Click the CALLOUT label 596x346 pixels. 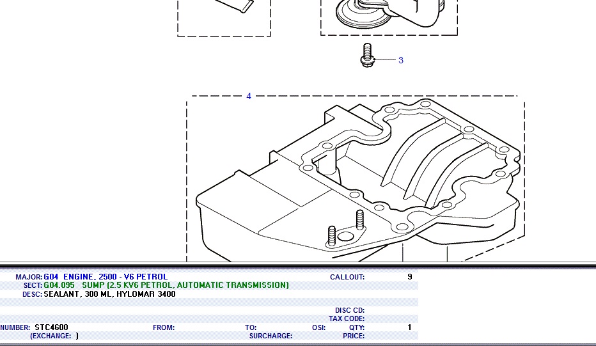(347, 277)
